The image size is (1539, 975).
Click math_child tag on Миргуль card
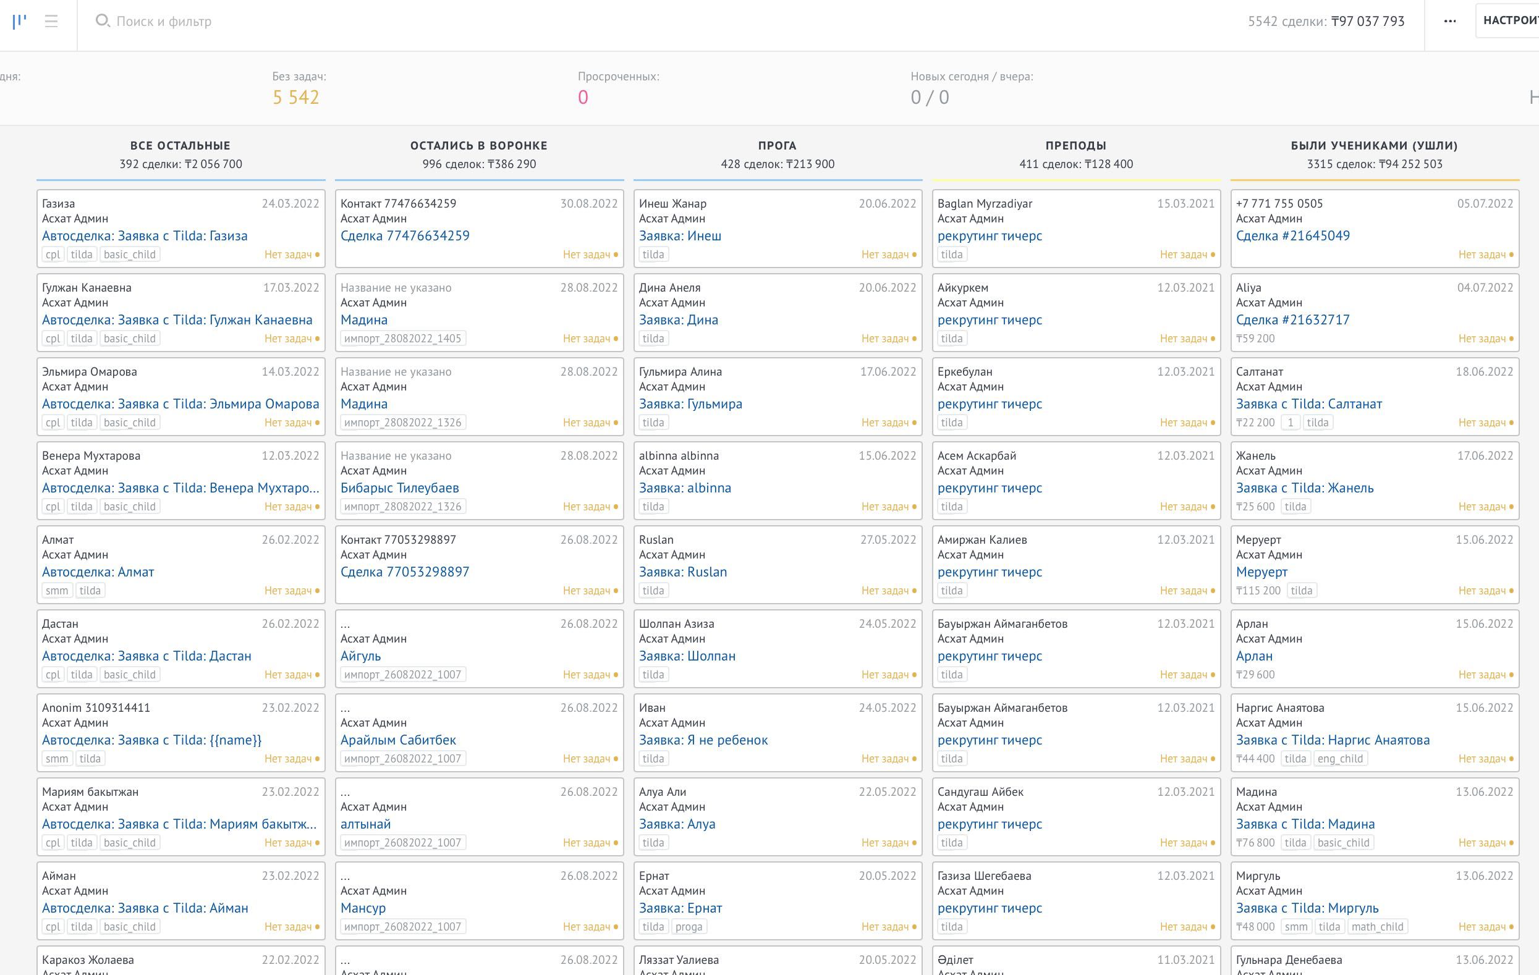point(1377,926)
